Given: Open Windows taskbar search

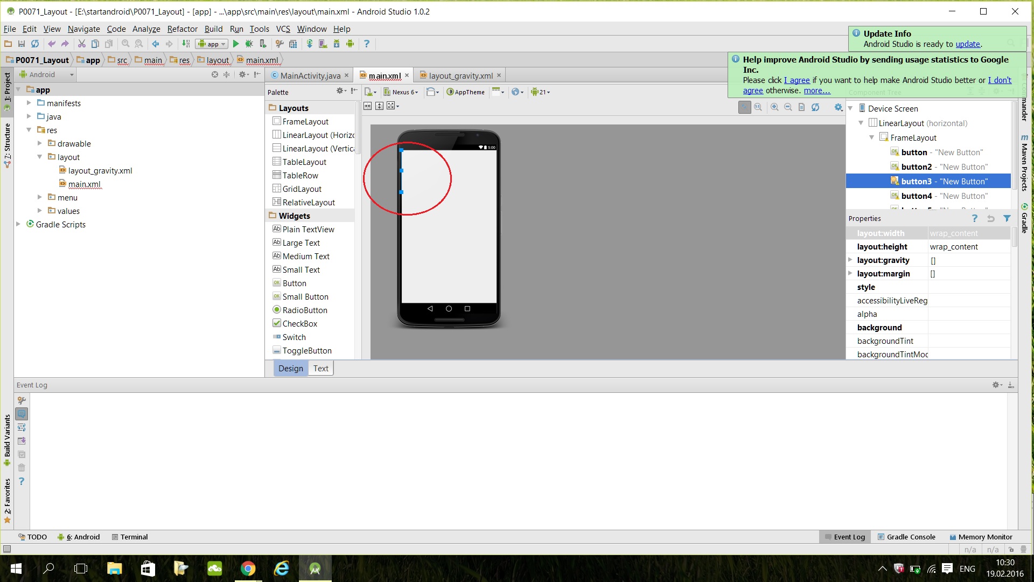Looking at the screenshot, I should click(x=48, y=569).
